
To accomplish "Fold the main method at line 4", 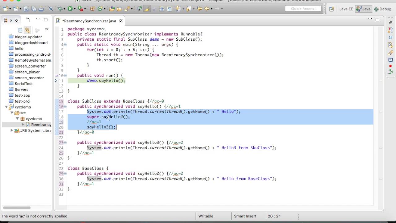I will 65,45.
